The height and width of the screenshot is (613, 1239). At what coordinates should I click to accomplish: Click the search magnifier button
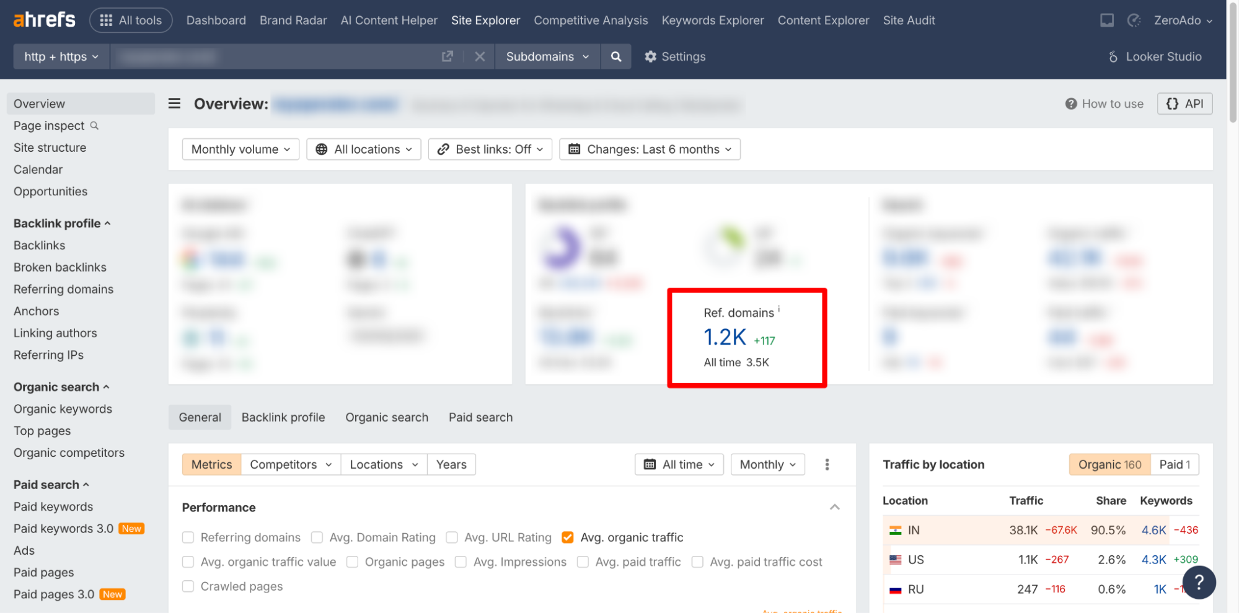click(615, 56)
